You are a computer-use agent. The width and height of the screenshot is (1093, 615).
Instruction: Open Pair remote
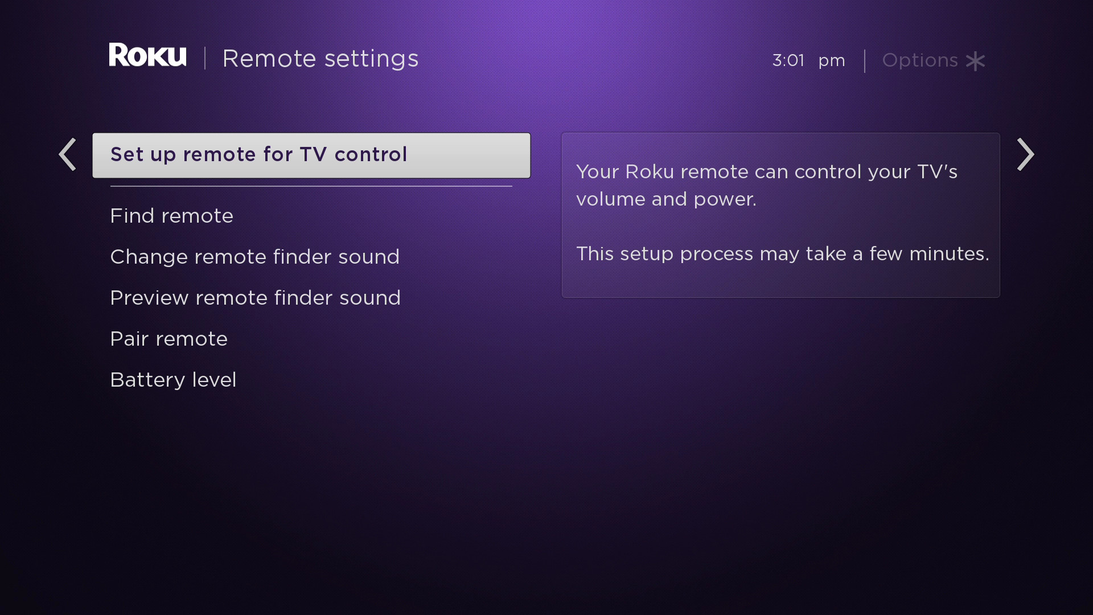tap(169, 339)
